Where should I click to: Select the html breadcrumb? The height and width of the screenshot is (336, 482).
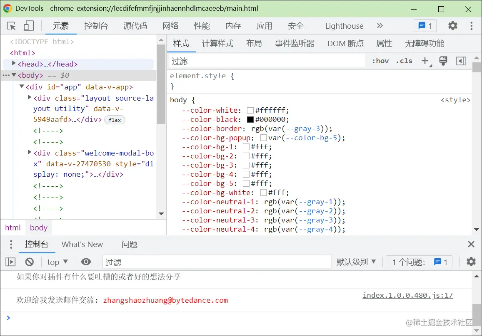(13, 228)
